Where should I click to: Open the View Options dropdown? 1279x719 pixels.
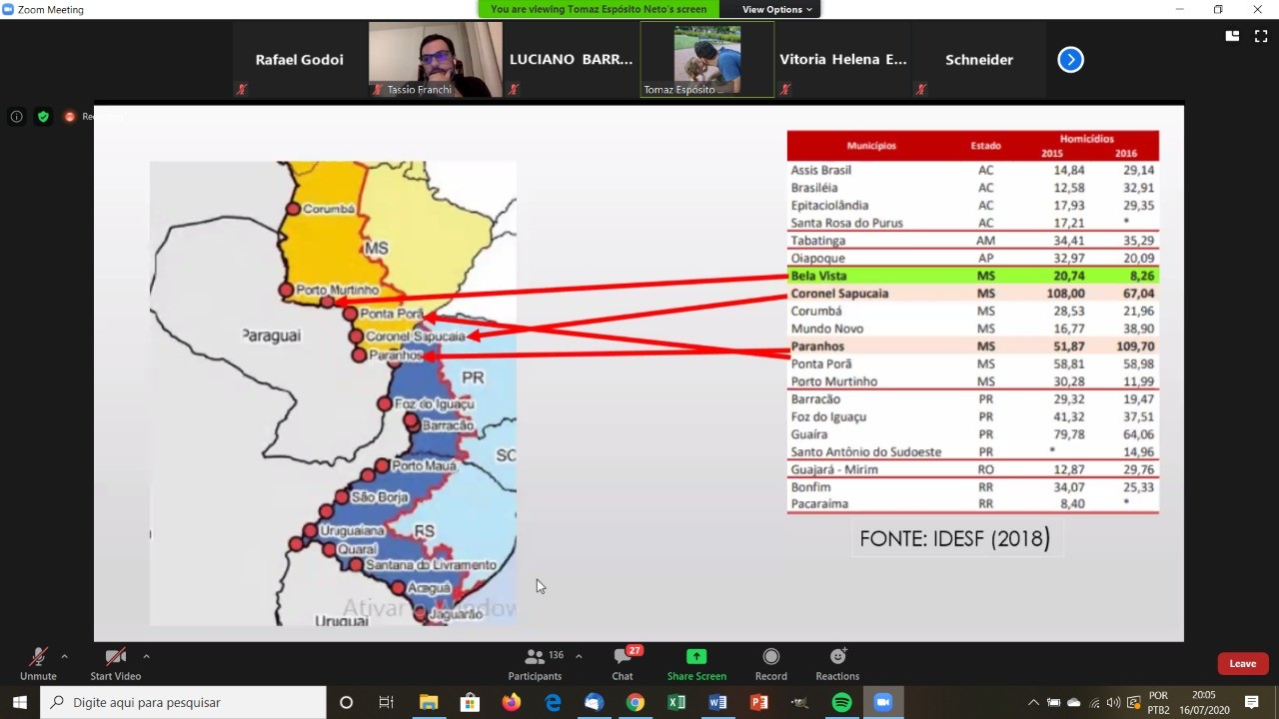777,9
